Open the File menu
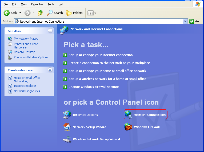The image size is (204, 152). (x=6, y=4)
